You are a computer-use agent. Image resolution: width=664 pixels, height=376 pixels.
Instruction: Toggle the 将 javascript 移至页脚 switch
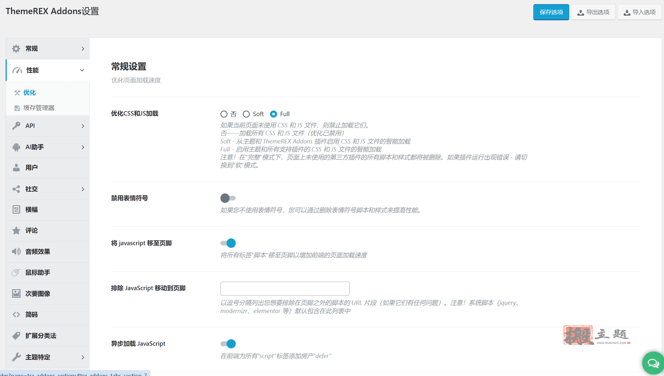tap(228, 243)
